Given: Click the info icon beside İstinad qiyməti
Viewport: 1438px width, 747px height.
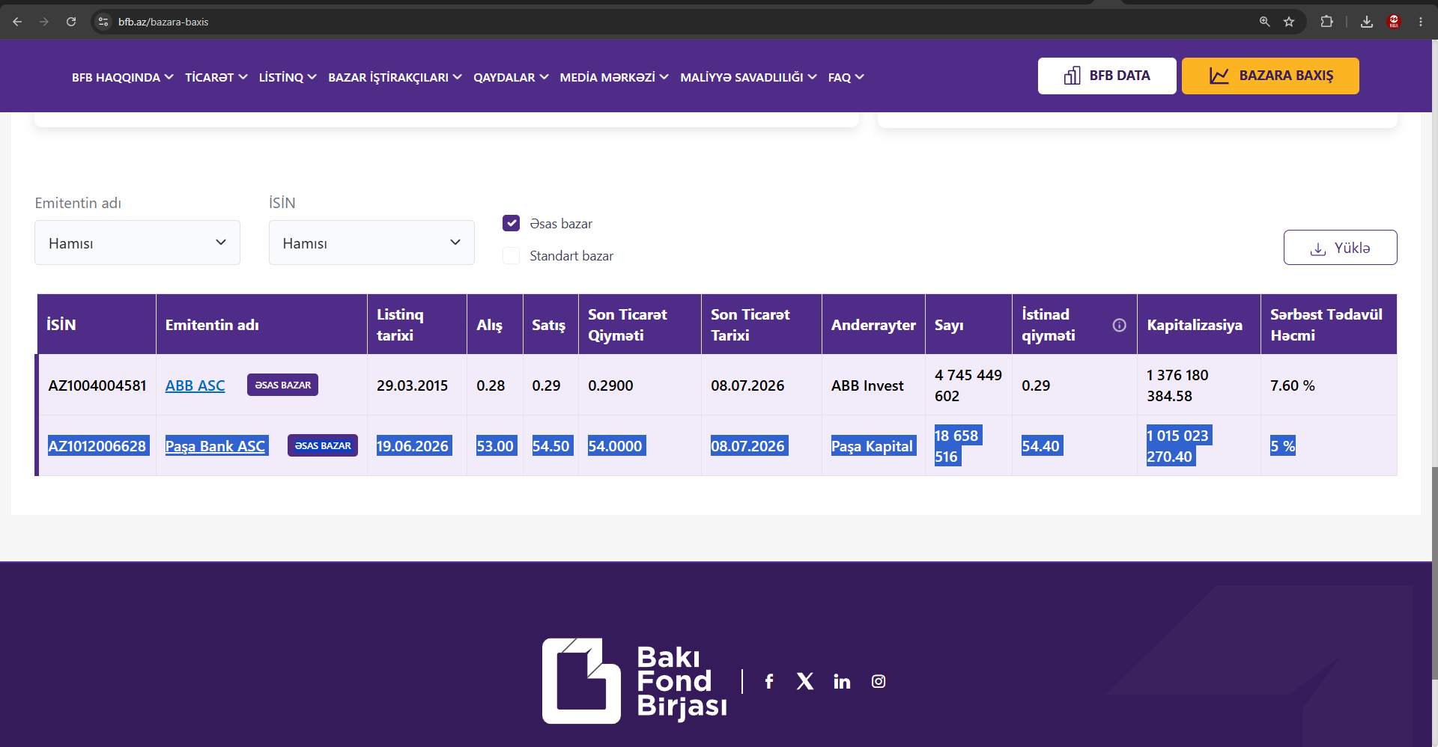Looking at the screenshot, I should pyautogui.click(x=1120, y=325).
